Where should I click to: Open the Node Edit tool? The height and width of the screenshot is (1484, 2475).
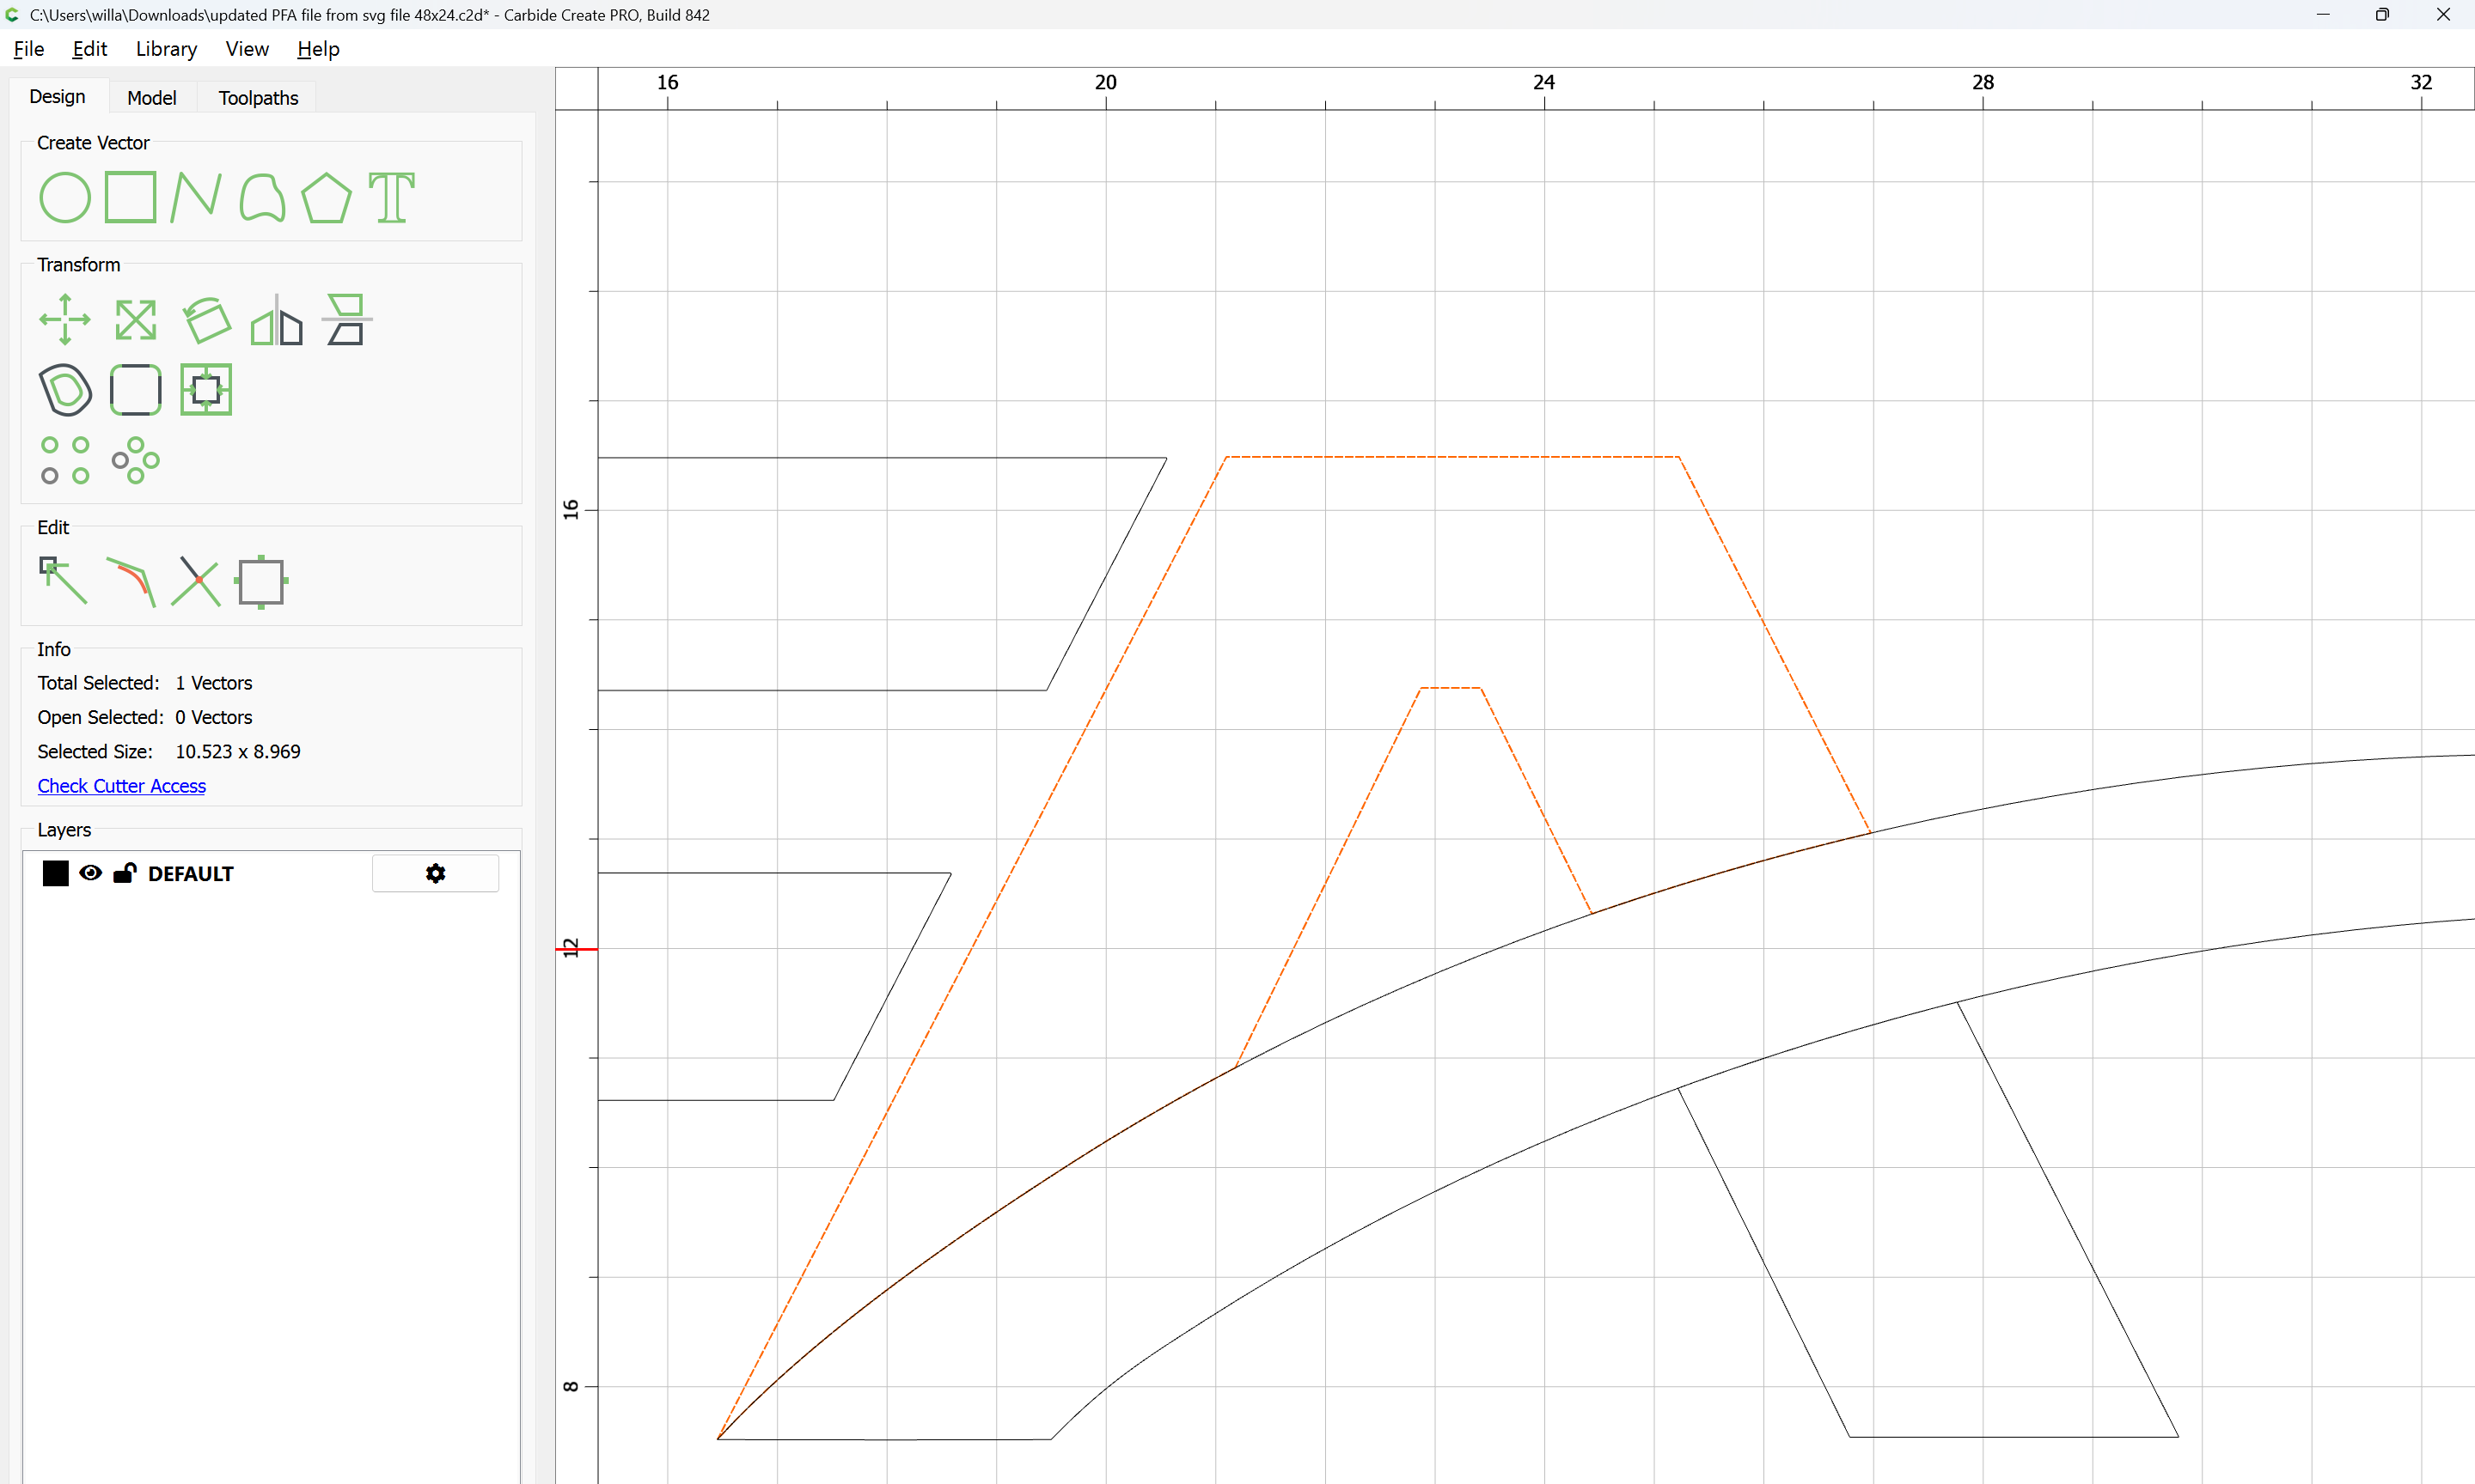(x=63, y=581)
